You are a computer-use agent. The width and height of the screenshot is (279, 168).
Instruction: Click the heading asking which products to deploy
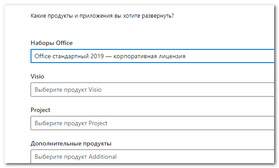click(102, 16)
